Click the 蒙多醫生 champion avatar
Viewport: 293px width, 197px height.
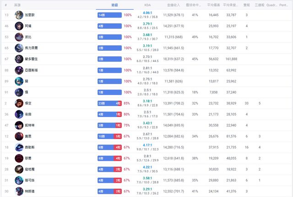tap(19, 59)
